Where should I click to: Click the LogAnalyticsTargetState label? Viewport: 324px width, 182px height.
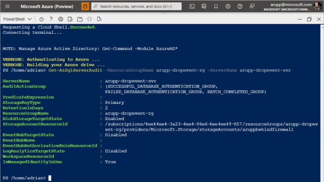point(34,151)
